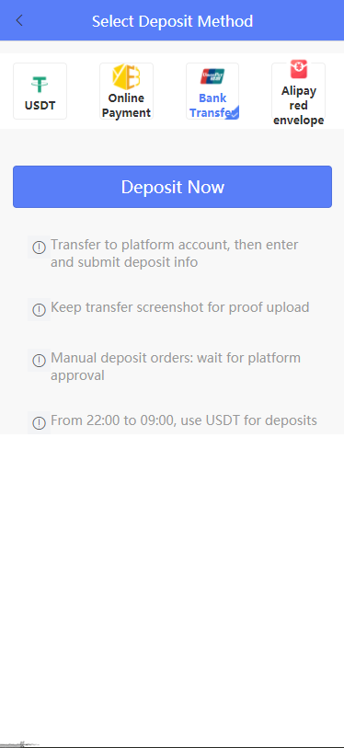Go back using the header arrow
Viewport: 344px width, 748px height.
[x=19, y=20]
